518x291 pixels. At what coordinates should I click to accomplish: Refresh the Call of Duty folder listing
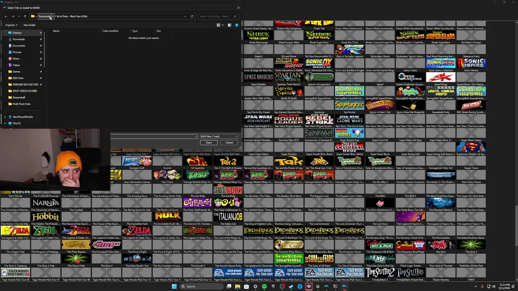tap(192, 16)
